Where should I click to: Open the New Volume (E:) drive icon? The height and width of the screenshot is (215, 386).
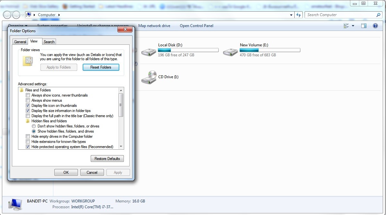pyautogui.click(x=230, y=51)
